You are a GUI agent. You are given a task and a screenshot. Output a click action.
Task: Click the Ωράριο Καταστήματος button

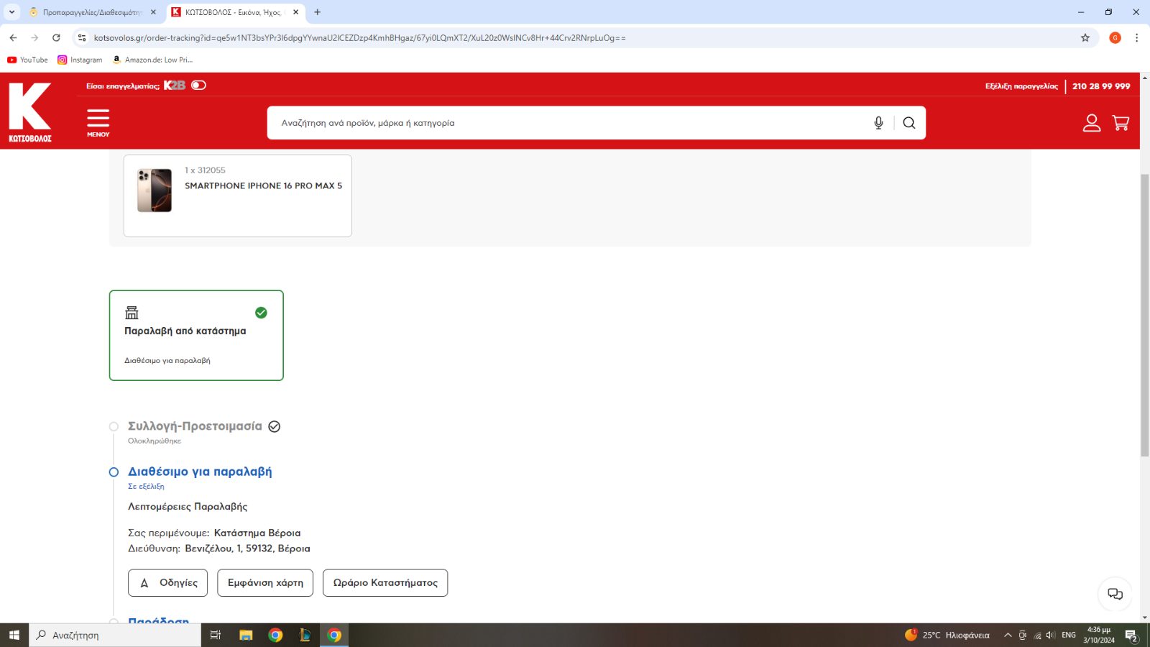tap(385, 583)
